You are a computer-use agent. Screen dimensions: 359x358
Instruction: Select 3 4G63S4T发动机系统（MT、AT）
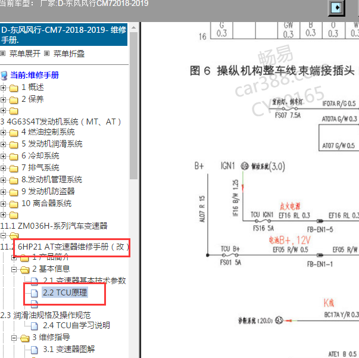pos(61,122)
